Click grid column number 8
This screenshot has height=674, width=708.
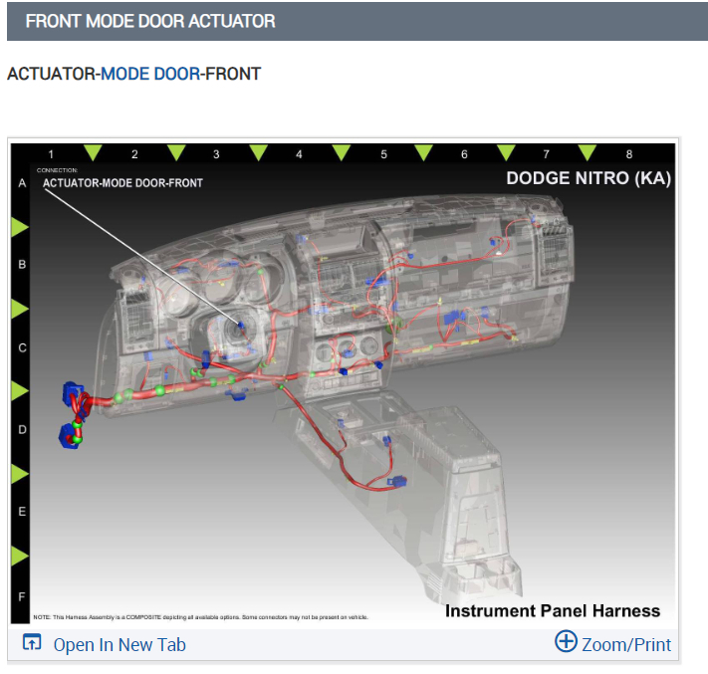pos(629,154)
